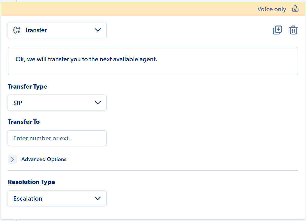This screenshot has height=221, width=306.
Task: Click the Transfer To heading
Action: tap(24, 122)
